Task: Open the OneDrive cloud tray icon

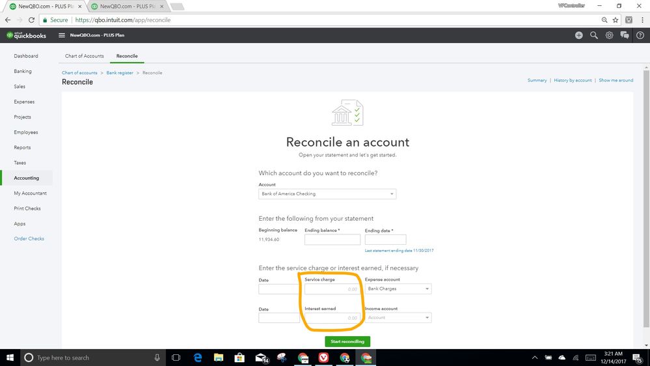Action: click(x=562, y=358)
